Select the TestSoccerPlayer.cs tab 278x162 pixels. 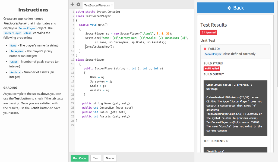click(98, 5)
